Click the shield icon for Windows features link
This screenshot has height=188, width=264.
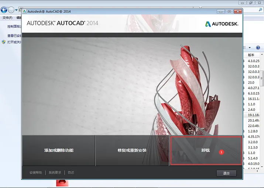coord(4,42)
